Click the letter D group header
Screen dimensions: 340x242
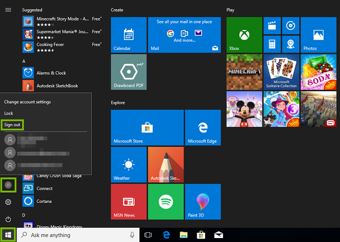(x=24, y=215)
